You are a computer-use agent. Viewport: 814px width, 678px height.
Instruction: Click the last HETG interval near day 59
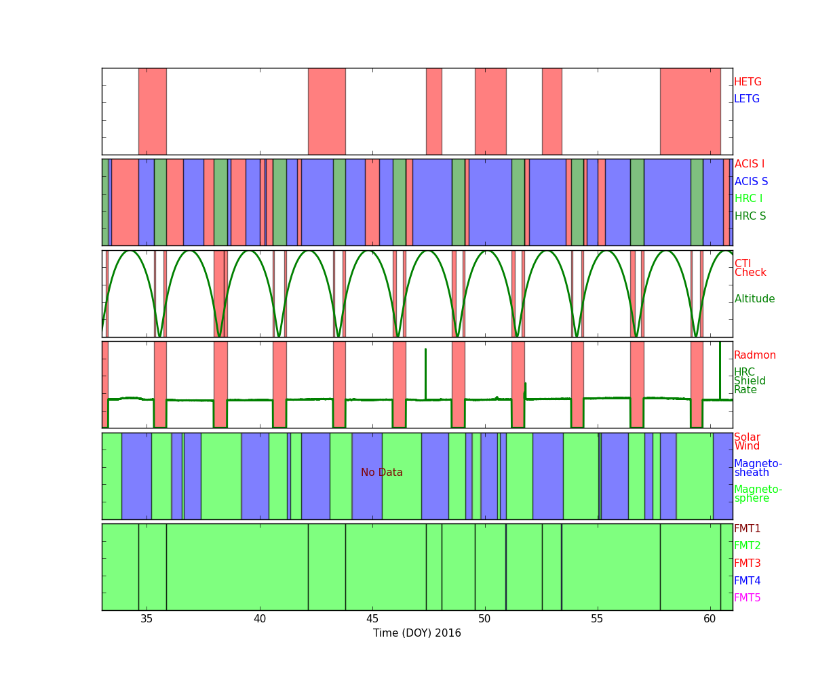point(690,111)
